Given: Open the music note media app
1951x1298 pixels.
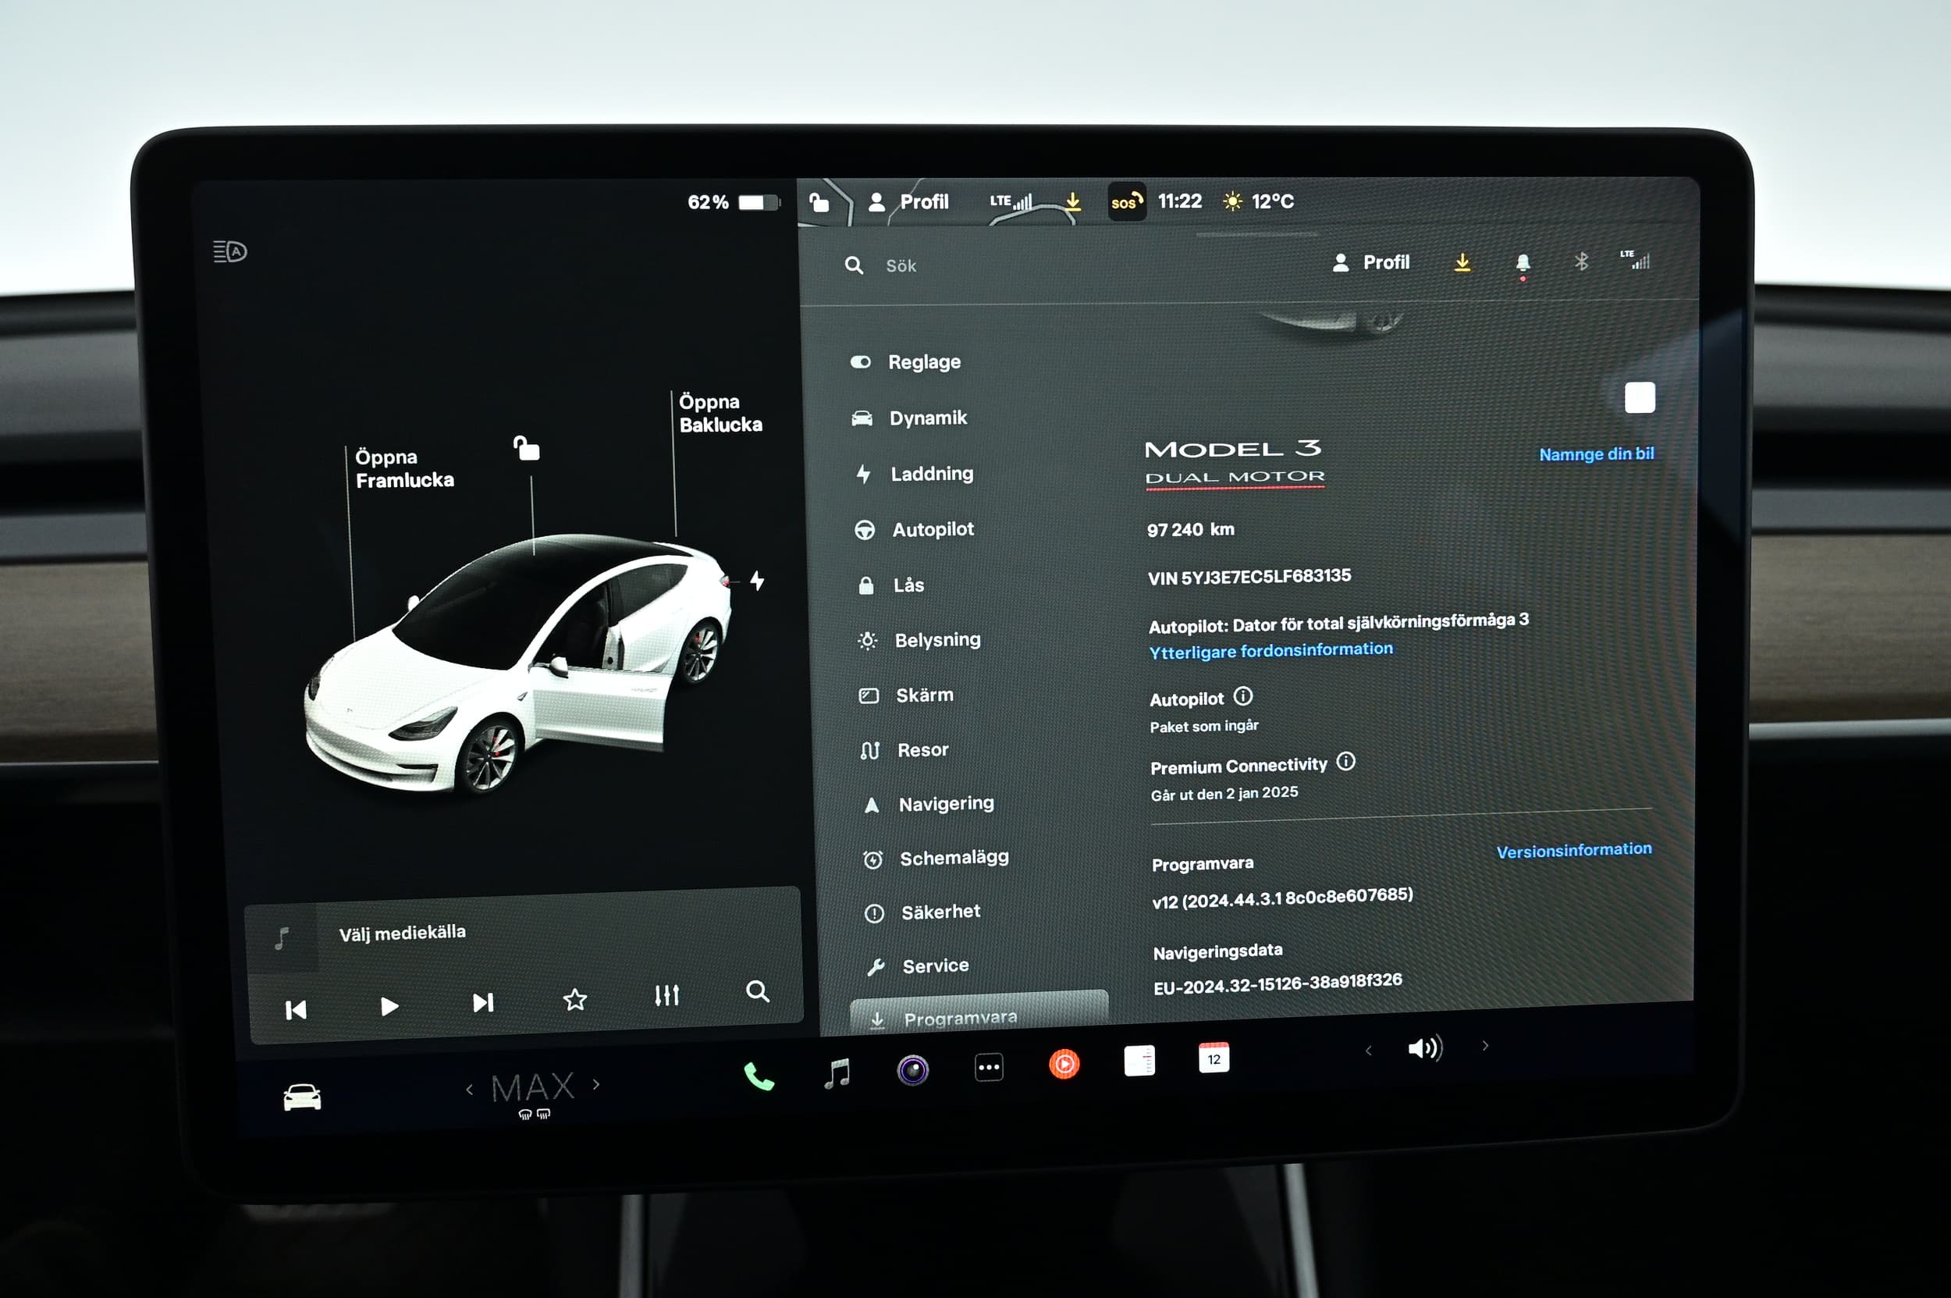Looking at the screenshot, I should click(x=837, y=1073).
